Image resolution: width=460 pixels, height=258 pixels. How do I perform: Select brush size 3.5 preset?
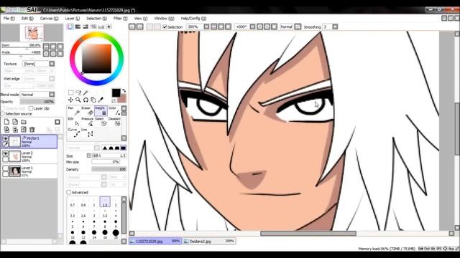click(105, 213)
